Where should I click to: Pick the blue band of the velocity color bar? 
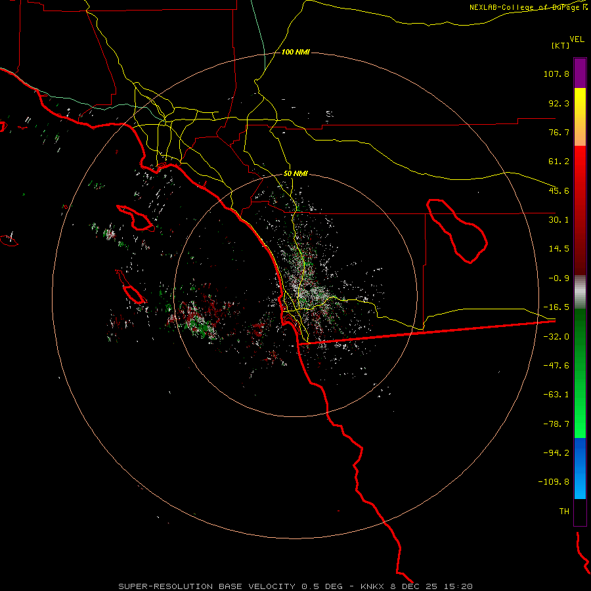pyautogui.click(x=580, y=468)
